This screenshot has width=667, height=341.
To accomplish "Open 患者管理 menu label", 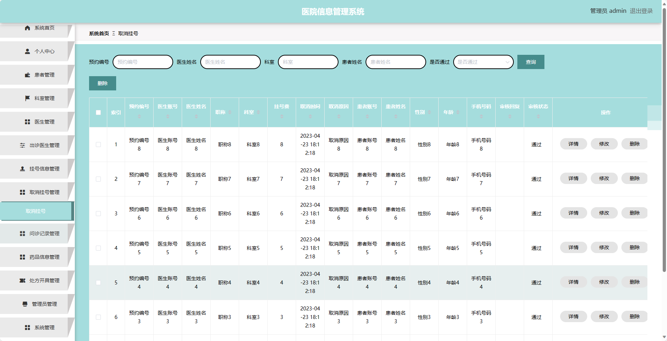I will click(x=45, y=75).
